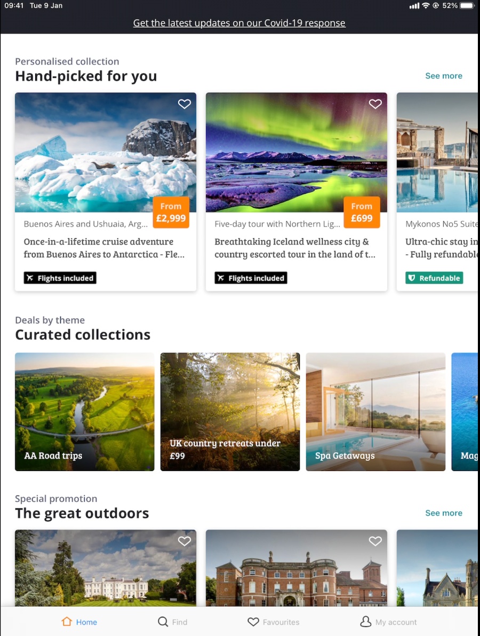Viewport: 480px width, 636px height.
Task: Open Spa Getaways collection
Action: click(x=375, y=412)
